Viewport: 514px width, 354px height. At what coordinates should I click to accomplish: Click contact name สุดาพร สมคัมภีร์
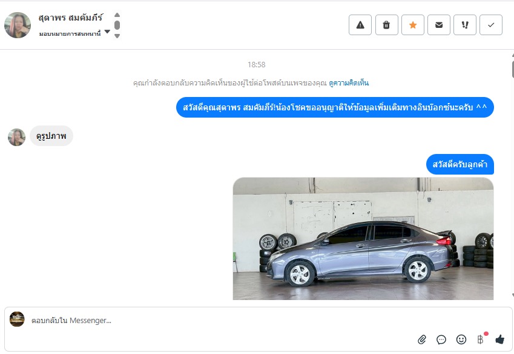[70, 18]
